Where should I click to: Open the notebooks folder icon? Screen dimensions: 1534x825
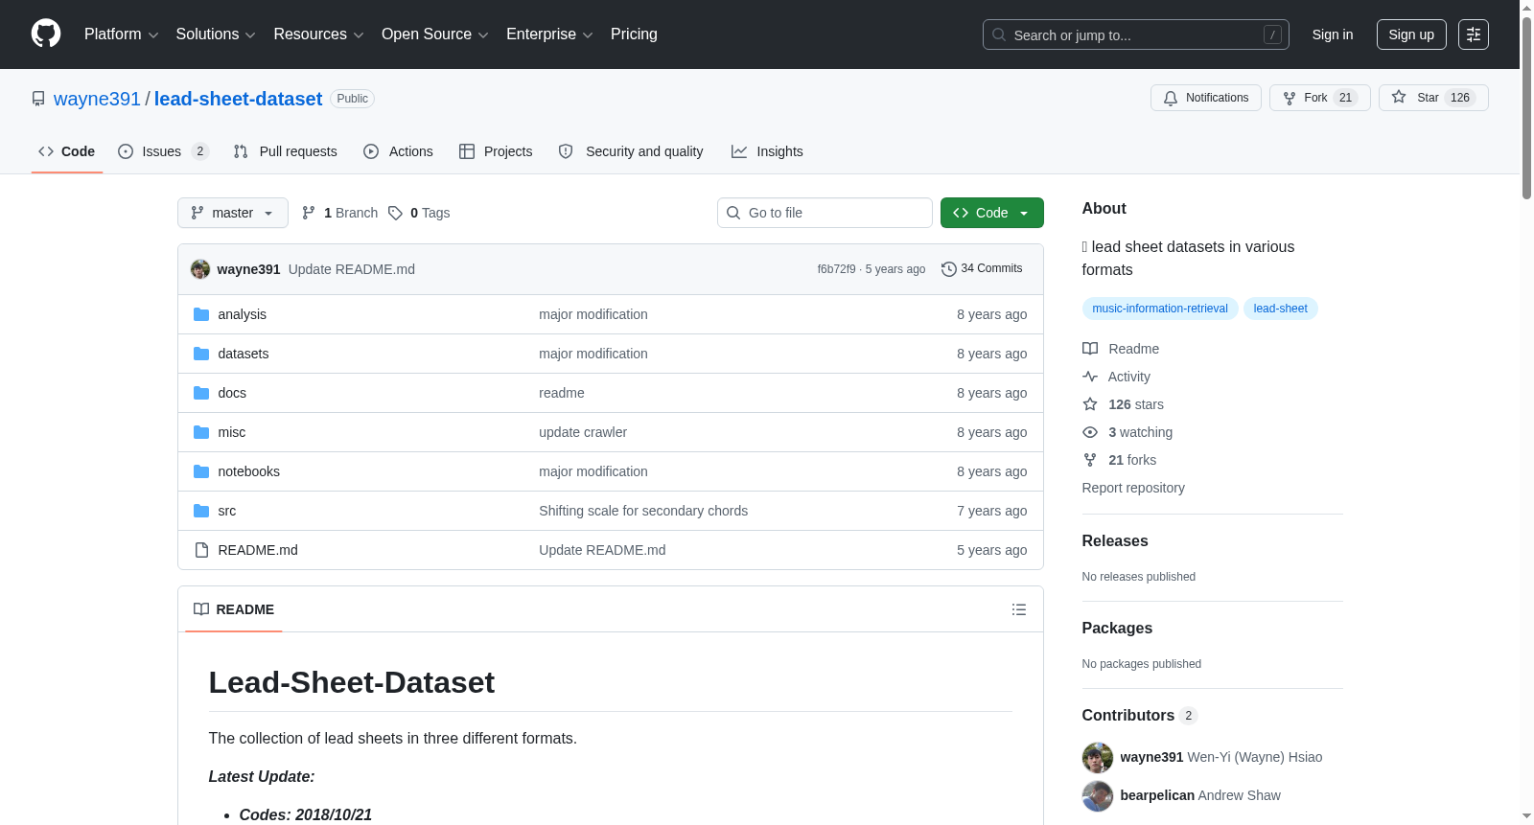[201, 471]
